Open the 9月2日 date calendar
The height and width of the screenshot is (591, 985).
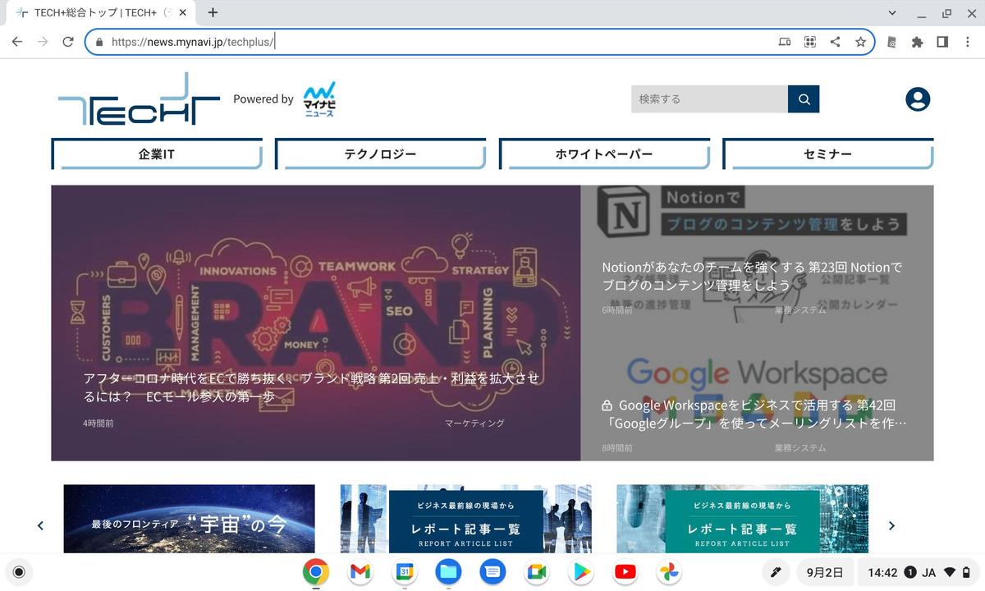(x=824, y=572)
